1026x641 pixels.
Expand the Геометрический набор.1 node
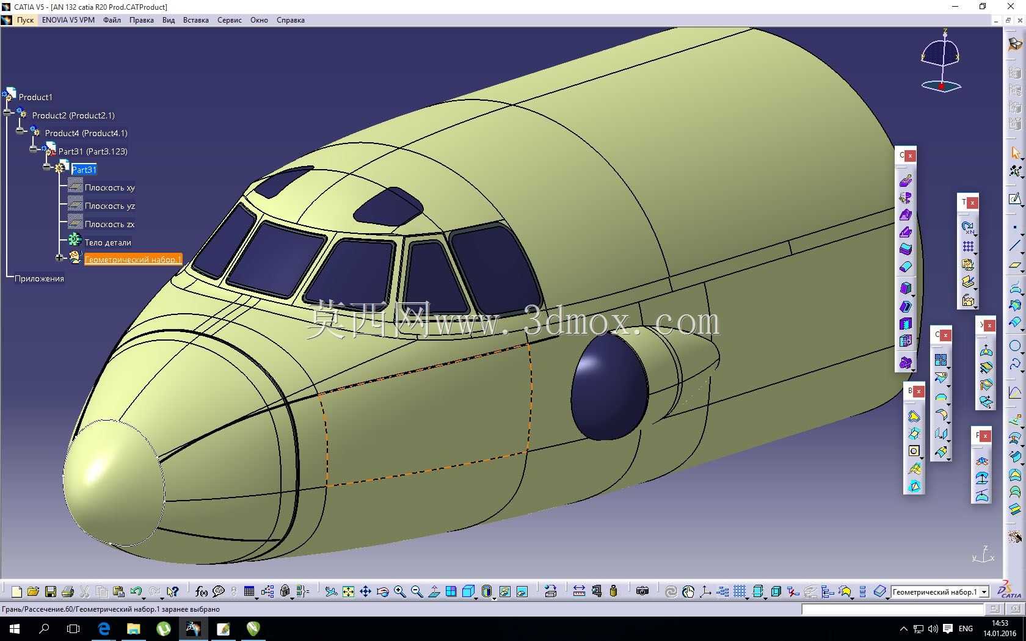(x=59, y=258)
